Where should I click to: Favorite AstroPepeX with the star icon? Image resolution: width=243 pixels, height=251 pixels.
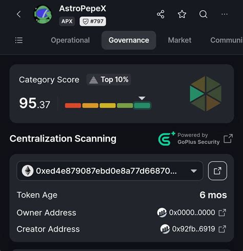(182, 14)
